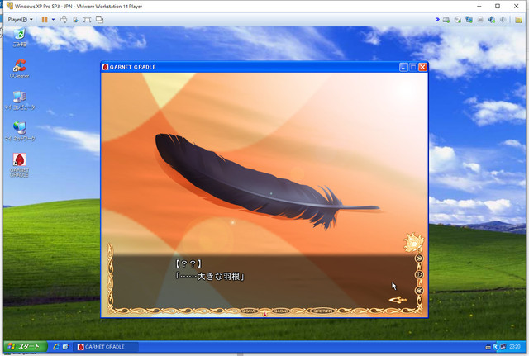Click the greyed USB device icon
The image size is (529, 356).
click(503, 20)
